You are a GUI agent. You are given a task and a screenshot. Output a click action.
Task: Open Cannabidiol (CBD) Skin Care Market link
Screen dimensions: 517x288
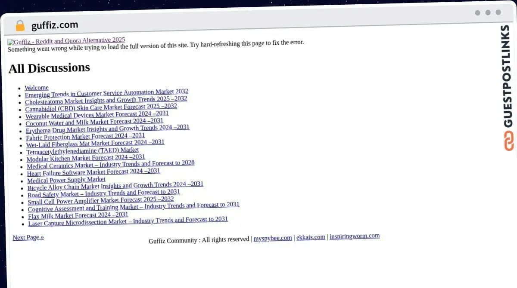(x=101, y=107)
